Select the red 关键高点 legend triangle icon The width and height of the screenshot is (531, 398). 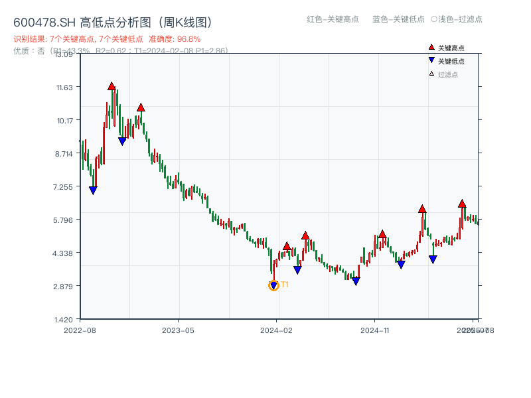(430, 47)
